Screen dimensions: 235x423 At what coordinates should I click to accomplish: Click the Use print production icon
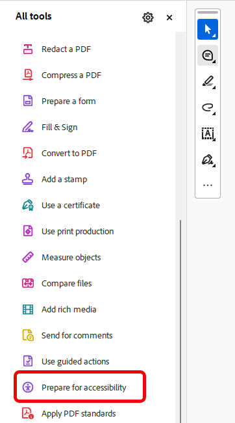(x=28, y=231)
